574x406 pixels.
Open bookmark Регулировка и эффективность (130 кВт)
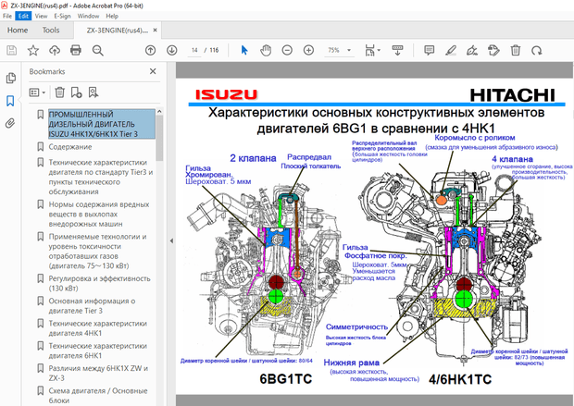click(x=100, y=283)
